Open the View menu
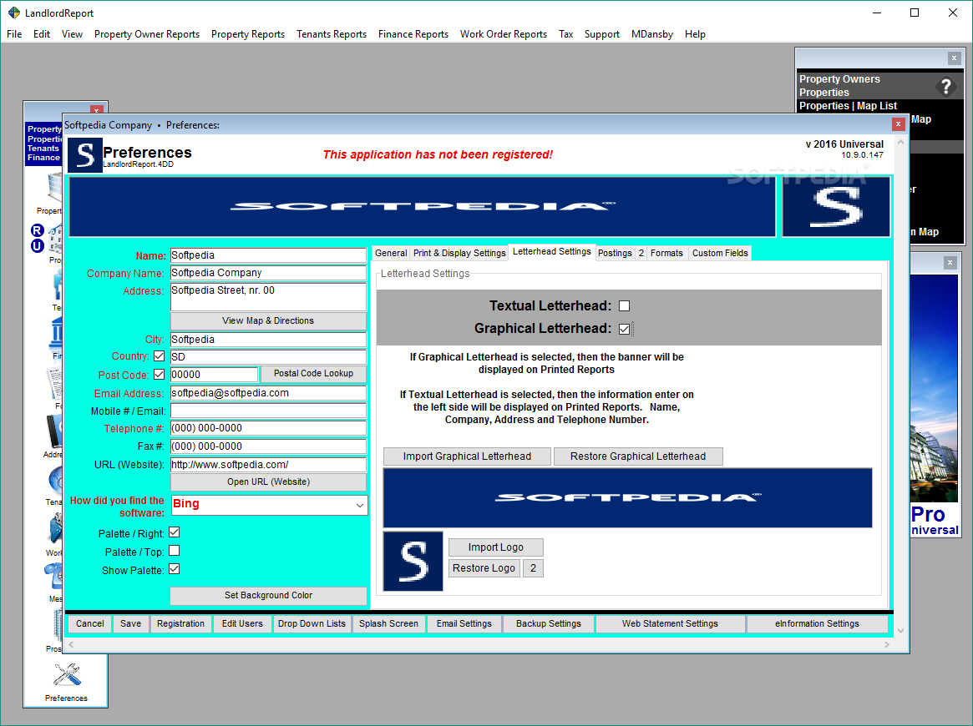Viewport: 973px width, 726px height. pyautogui.click(x=72, y=34)
